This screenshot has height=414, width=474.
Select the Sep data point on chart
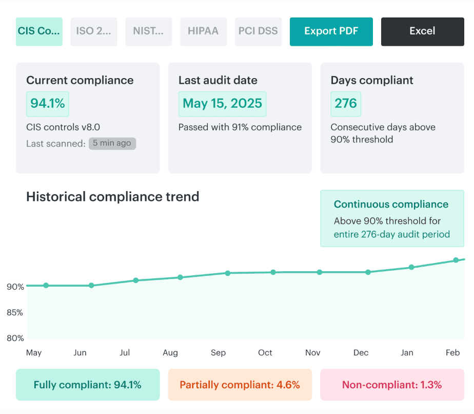pos(228,273)
